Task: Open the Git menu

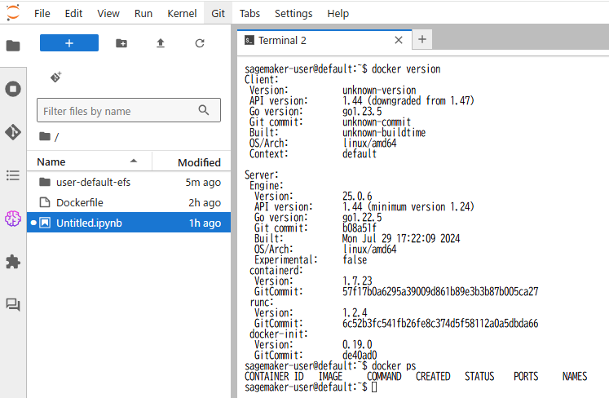Action: coord(218,14)
